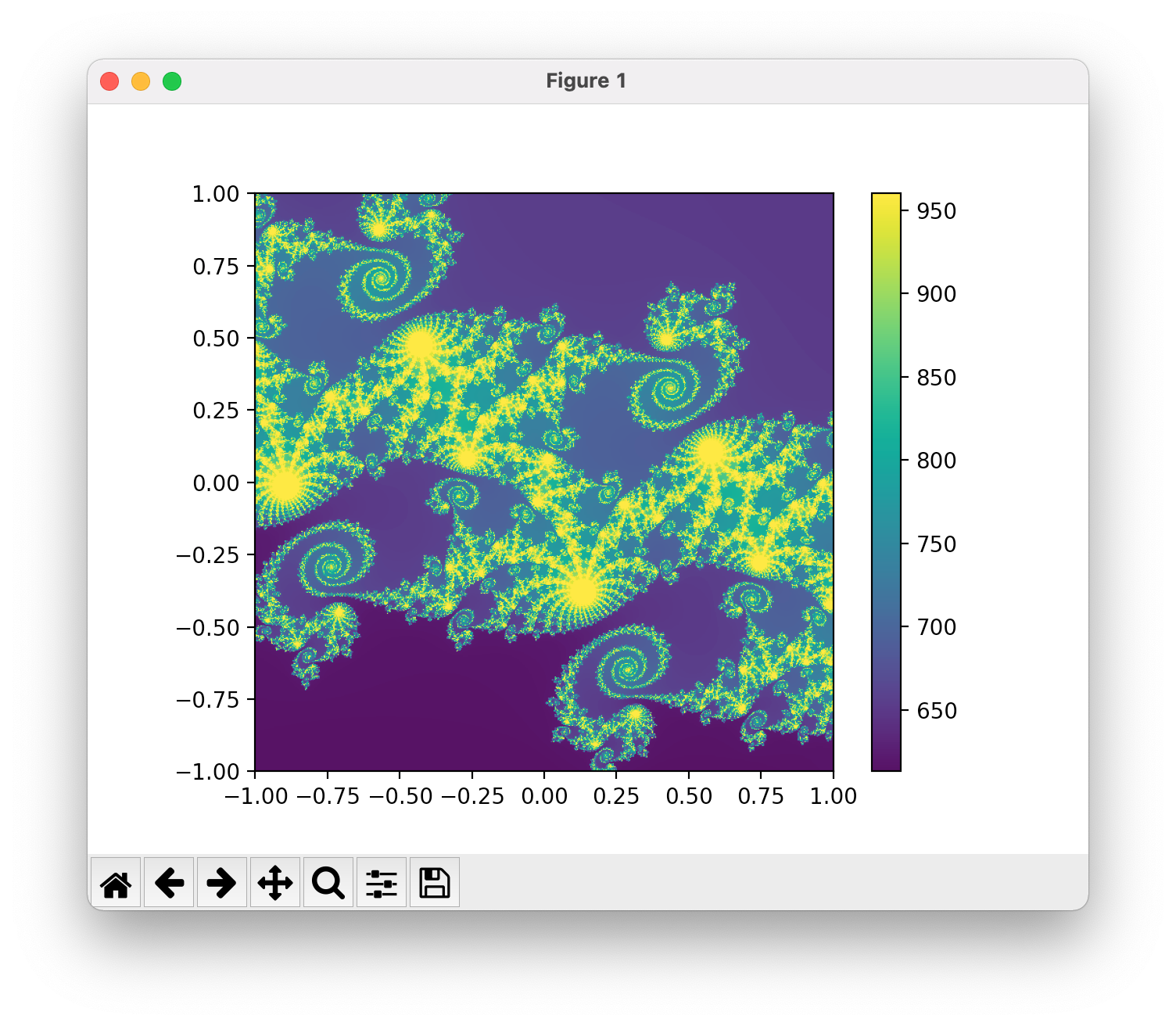
Task: Click the x-axis tick label 0.00
Action: click(544, 796)
